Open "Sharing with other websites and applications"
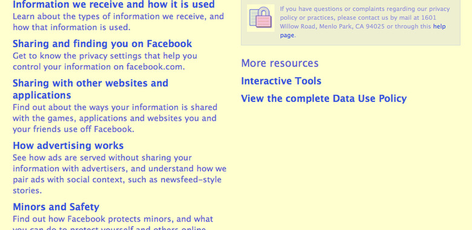The width and height of the screenshot is (472, 230). [90, 89]
